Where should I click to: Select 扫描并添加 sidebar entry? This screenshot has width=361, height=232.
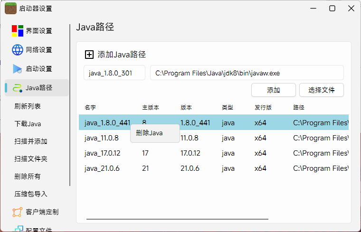[x=31, y=141]
